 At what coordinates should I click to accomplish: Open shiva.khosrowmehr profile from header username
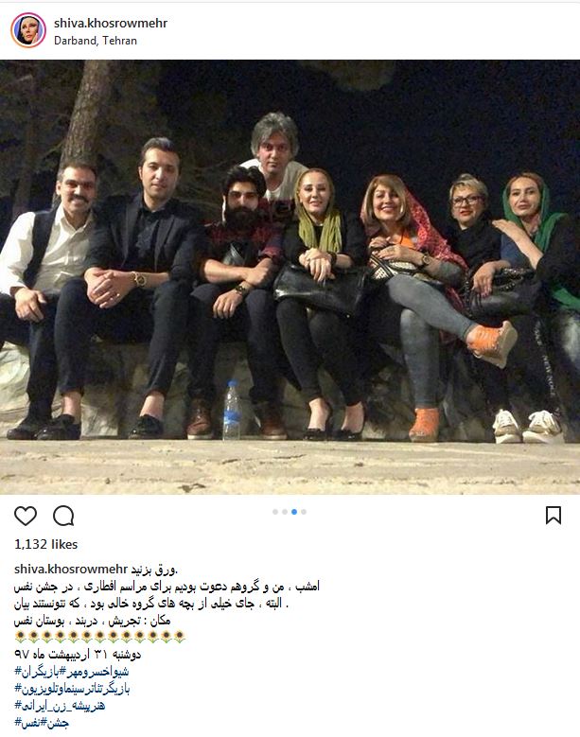tap(111, 23)
